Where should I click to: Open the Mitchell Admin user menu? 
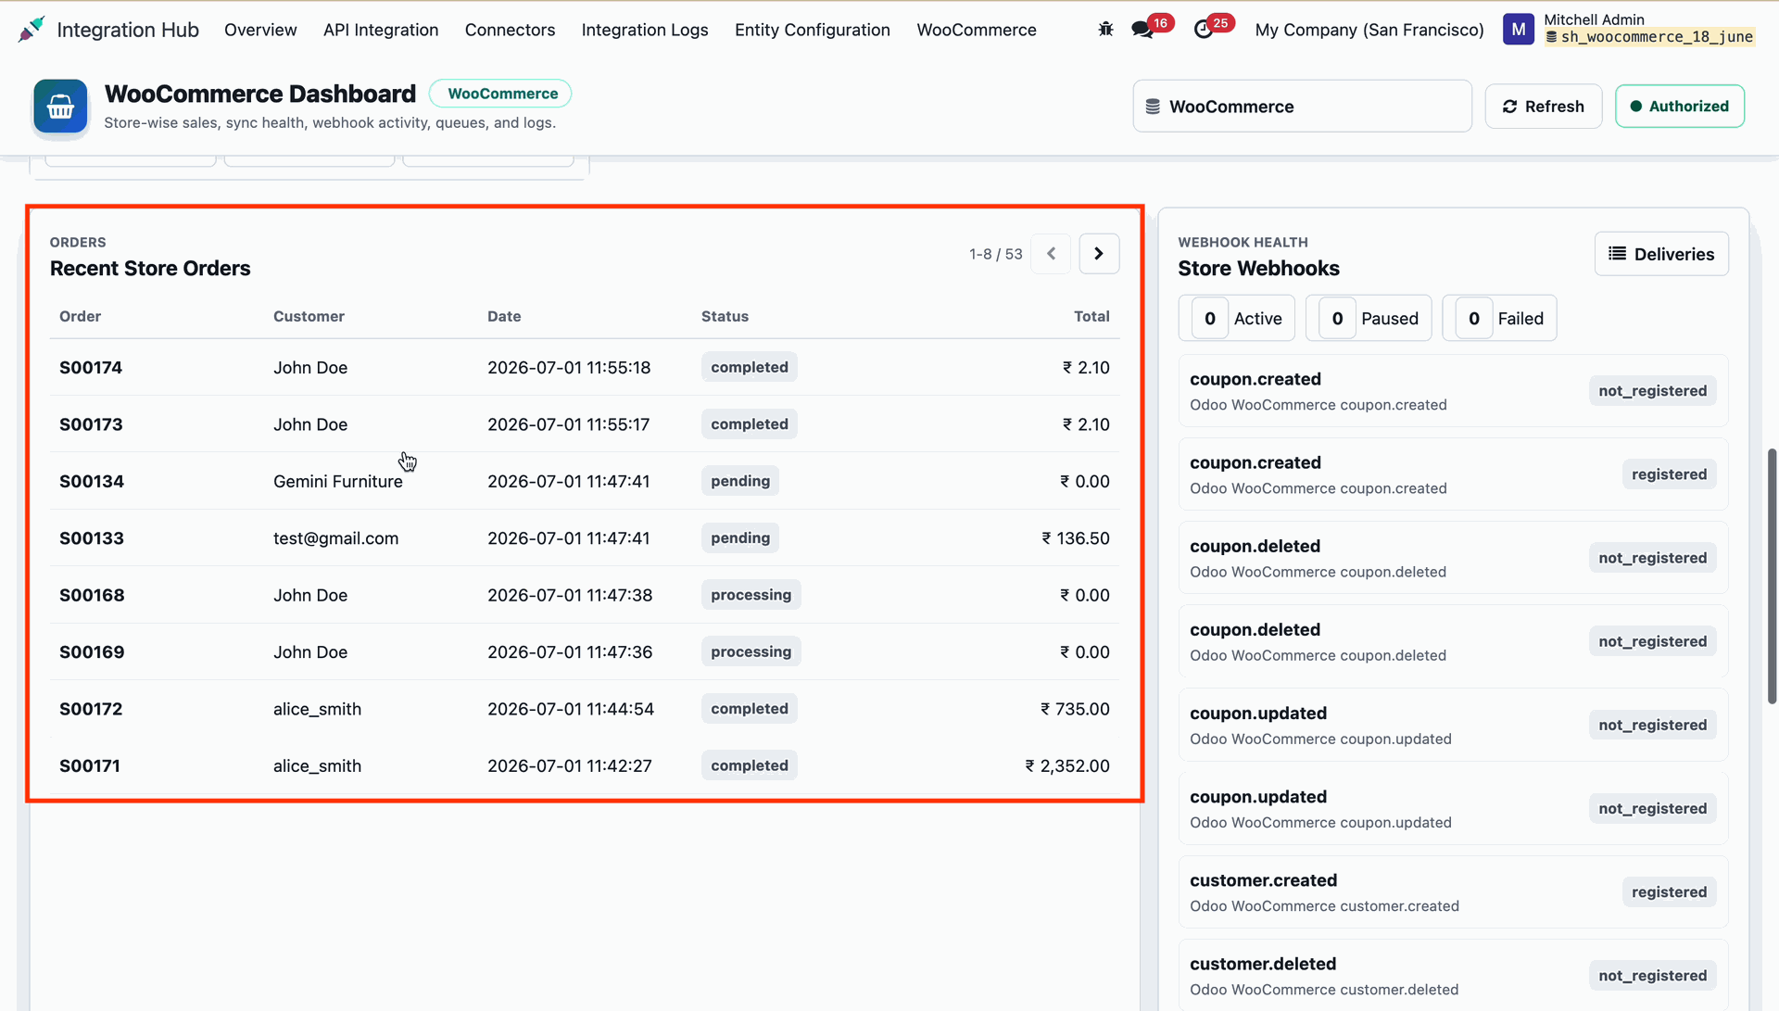coord(1628,30)
